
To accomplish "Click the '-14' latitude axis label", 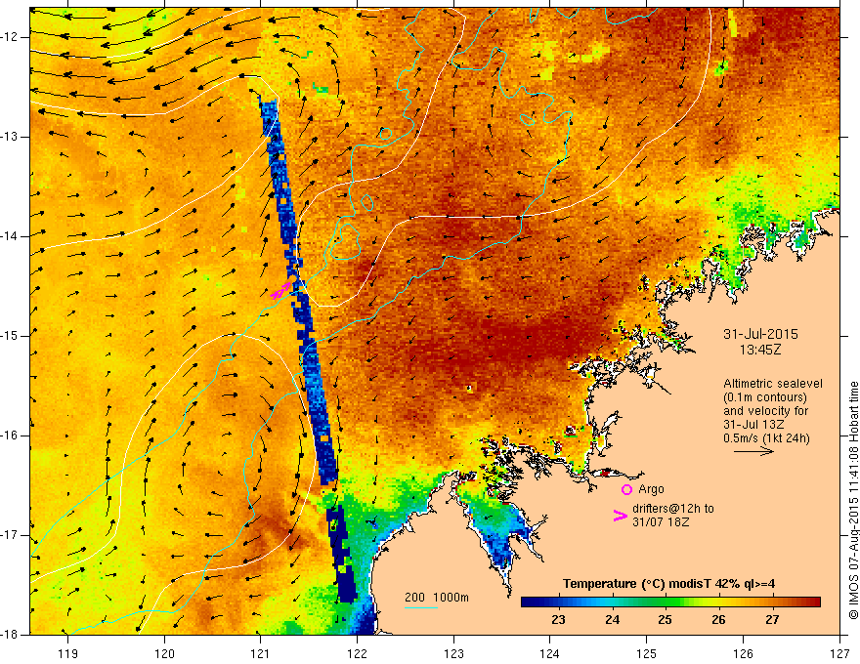I will [x=11, y=236].
